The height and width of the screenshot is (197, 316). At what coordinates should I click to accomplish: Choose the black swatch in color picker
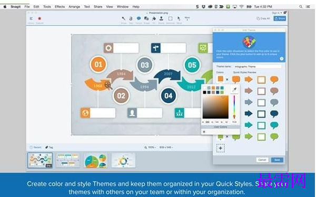click(204, 92)
